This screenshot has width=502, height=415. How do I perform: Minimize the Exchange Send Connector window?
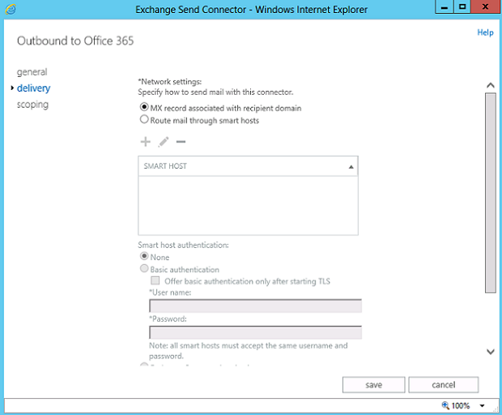click(x=445, y=7)
